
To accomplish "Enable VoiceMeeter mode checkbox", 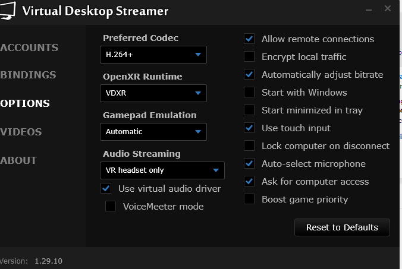I will 111,206.
